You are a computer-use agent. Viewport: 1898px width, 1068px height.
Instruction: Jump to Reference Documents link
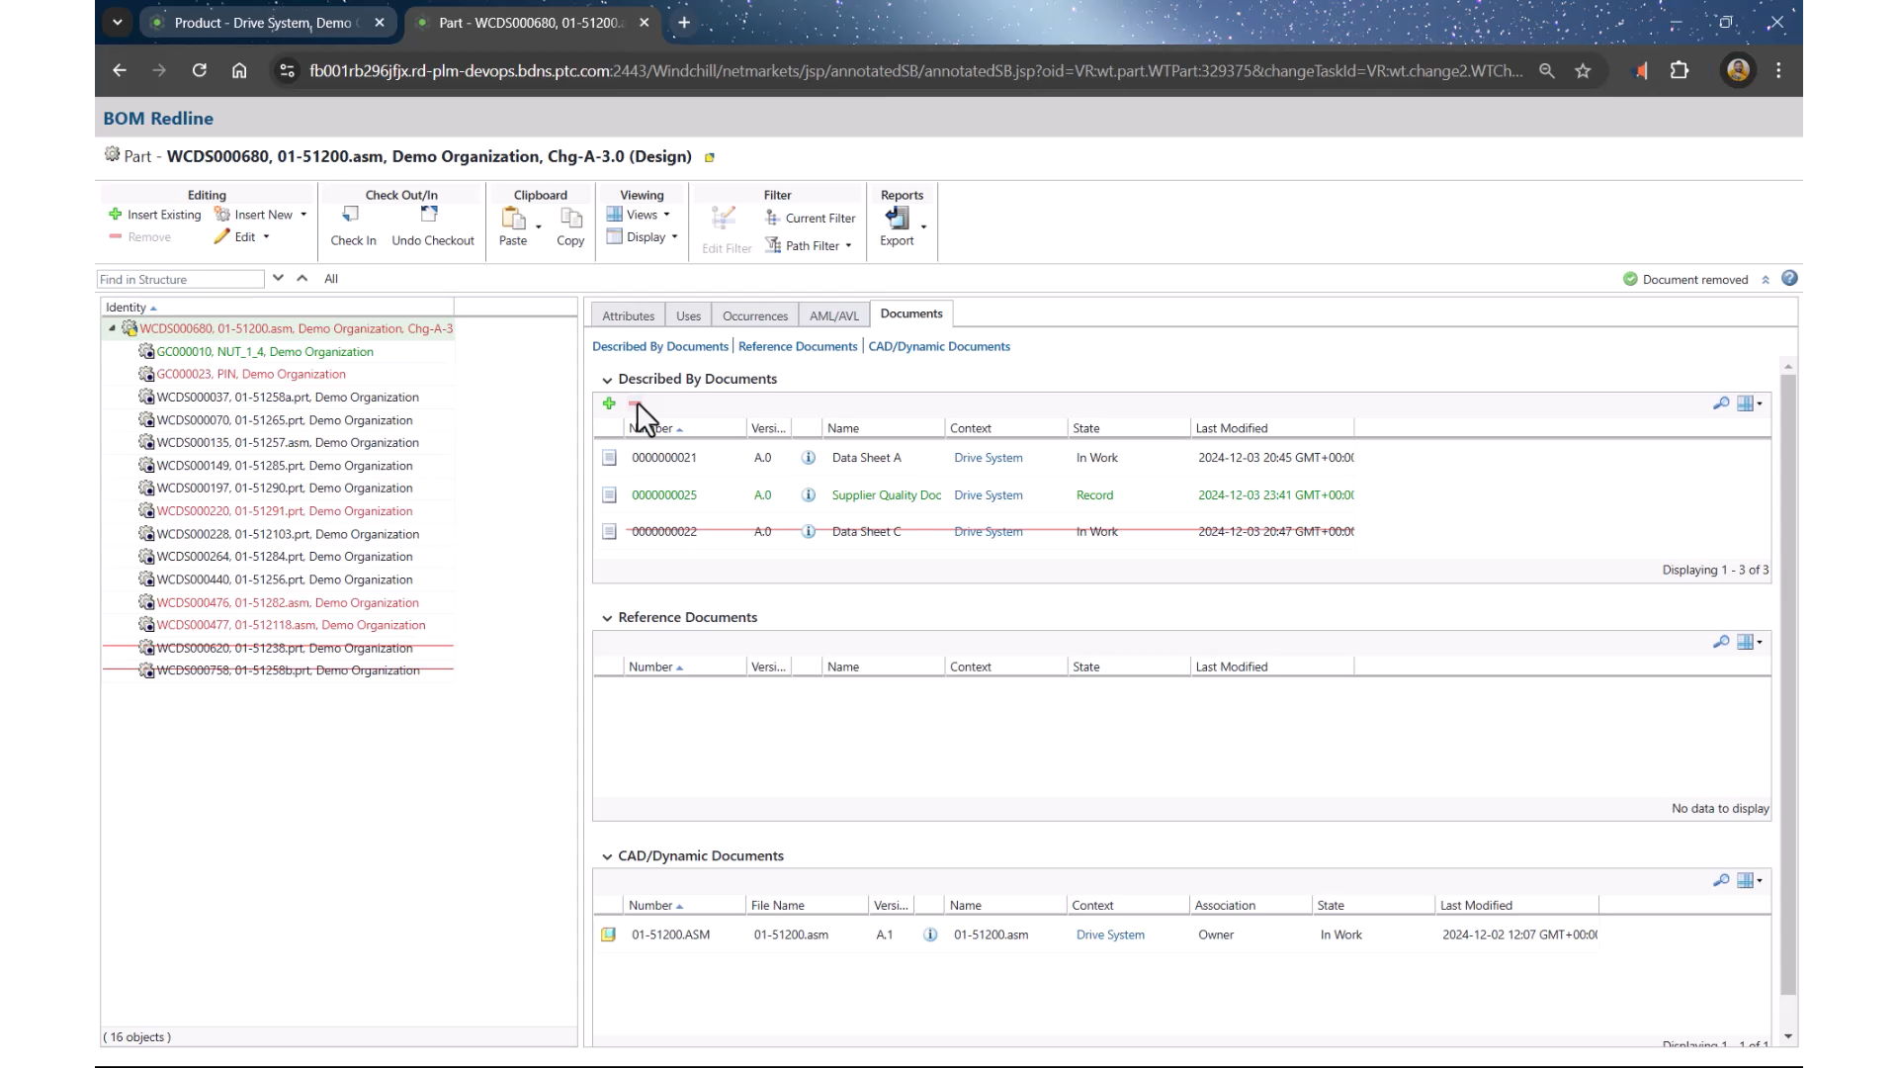pos(797,346)
